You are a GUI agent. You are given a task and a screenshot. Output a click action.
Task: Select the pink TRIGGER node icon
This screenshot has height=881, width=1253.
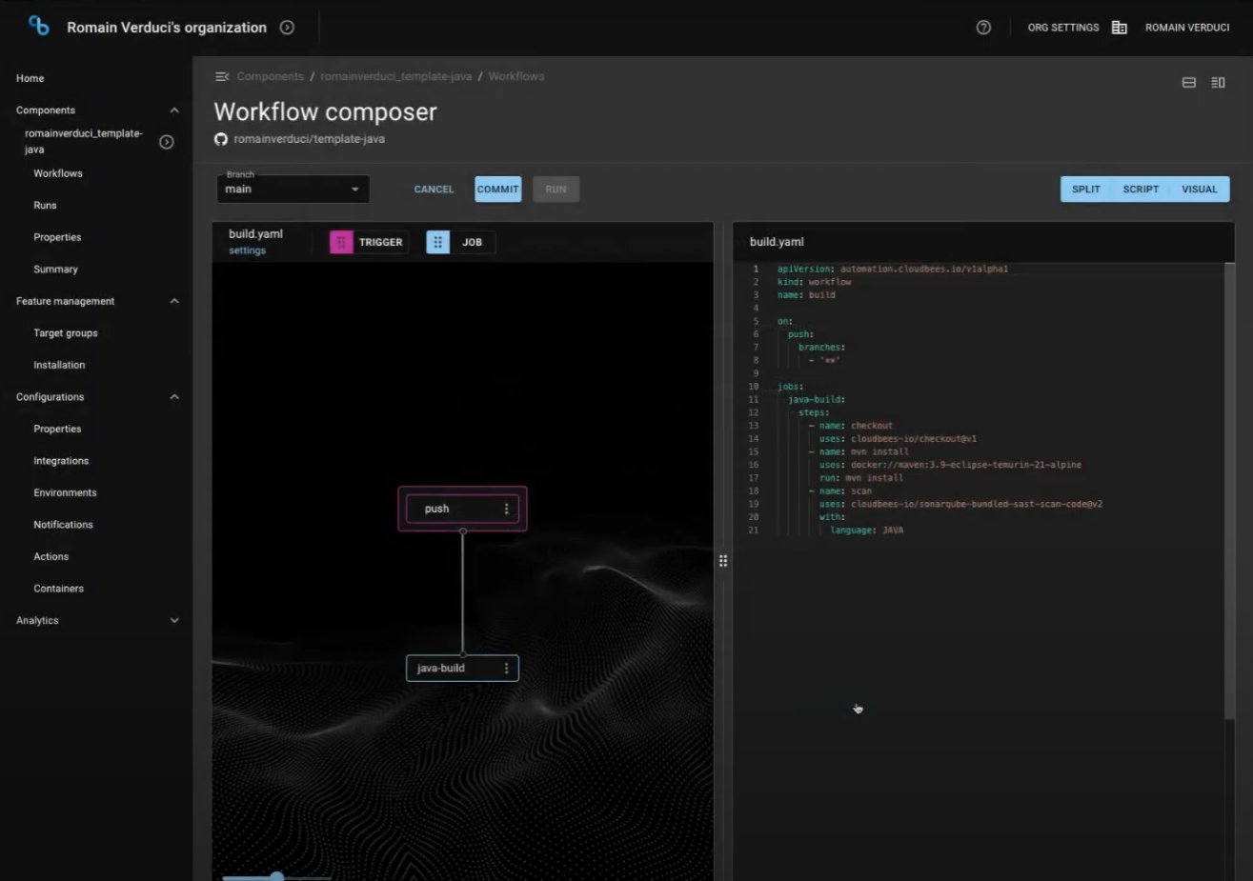[340, 242]
